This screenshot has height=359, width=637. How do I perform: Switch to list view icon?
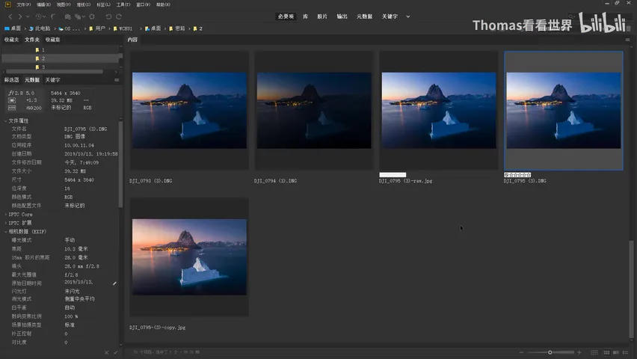click(626, 352)
